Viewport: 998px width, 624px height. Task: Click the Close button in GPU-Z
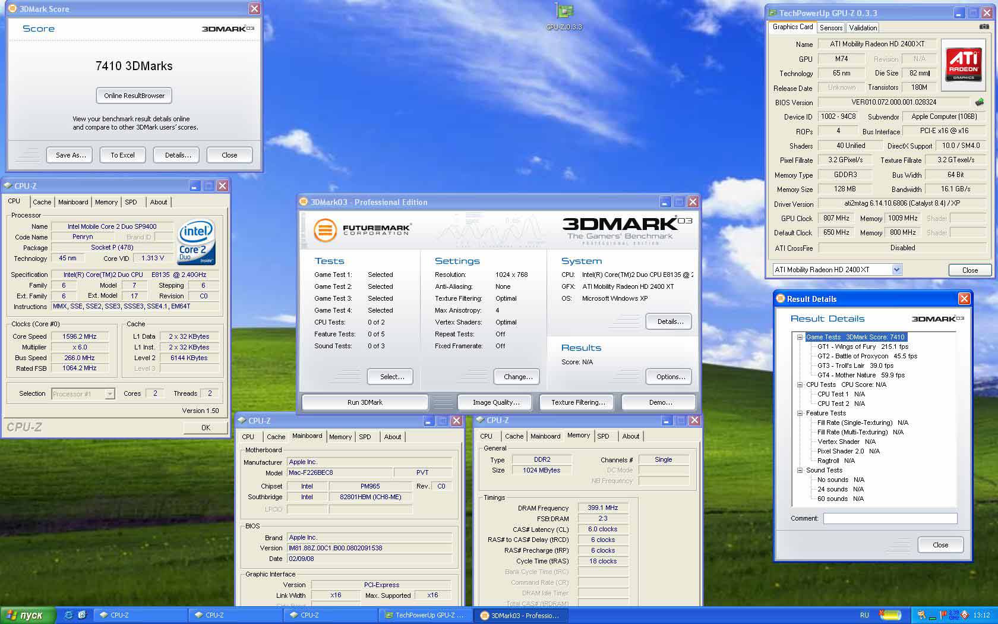click(969, 270)
